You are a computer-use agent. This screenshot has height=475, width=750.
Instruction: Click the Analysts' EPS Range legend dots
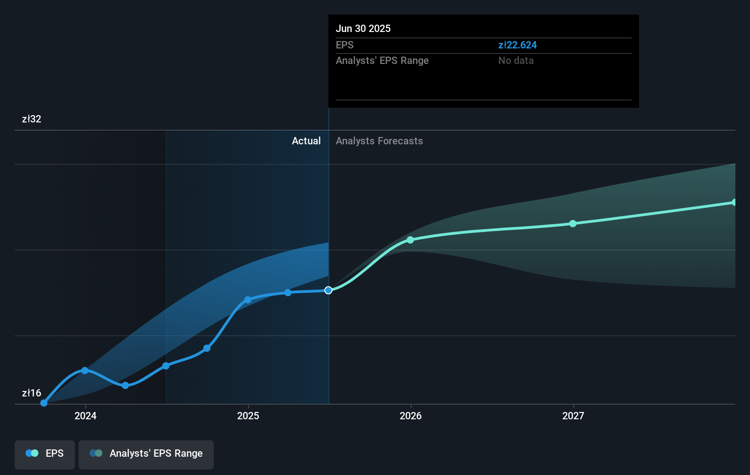pos(96,453)
